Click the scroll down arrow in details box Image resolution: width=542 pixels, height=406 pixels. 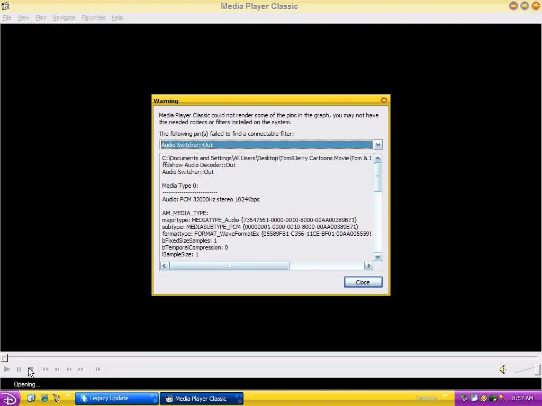[x=378, y=256]
